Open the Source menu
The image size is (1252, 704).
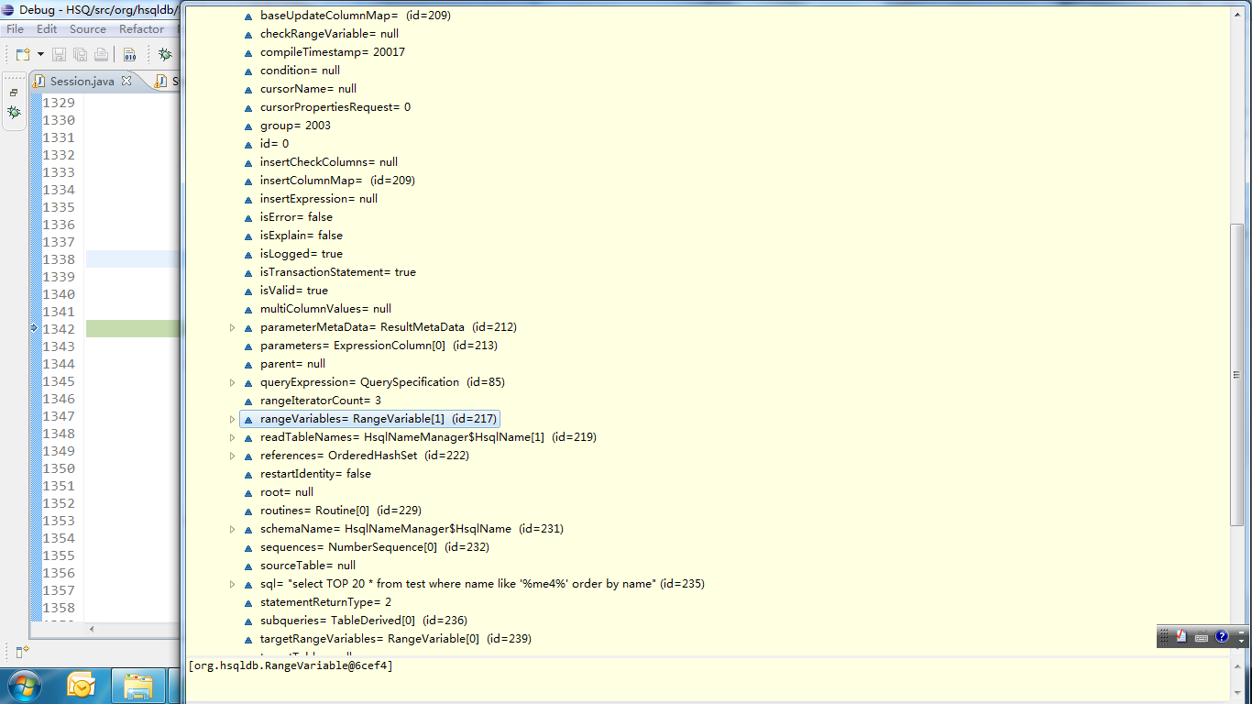pyautogui.click(x=88, y=29)
